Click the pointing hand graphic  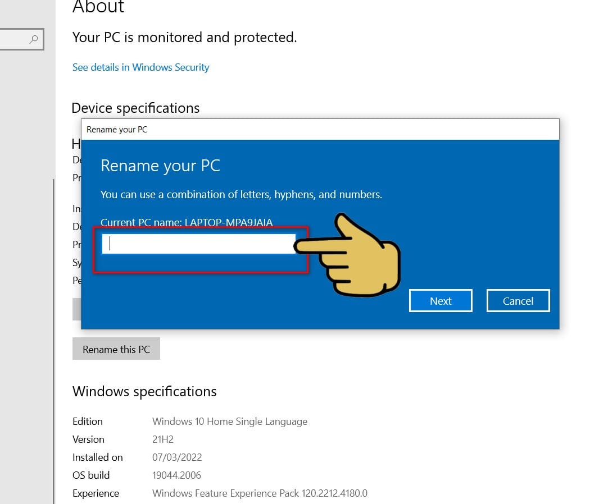[347, 255]
